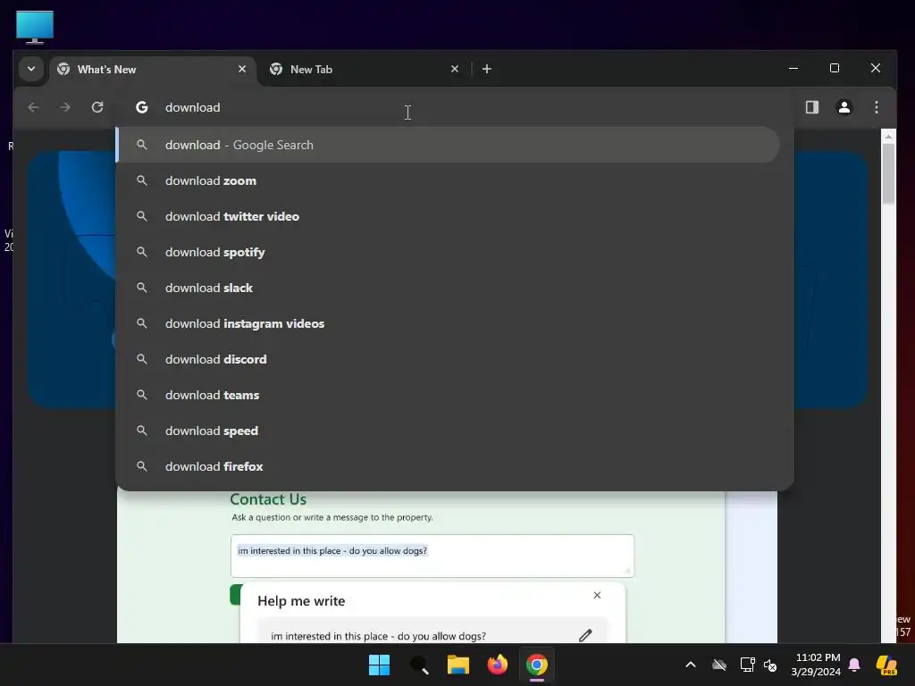Open the Chrome side panel

coord(811,107)
